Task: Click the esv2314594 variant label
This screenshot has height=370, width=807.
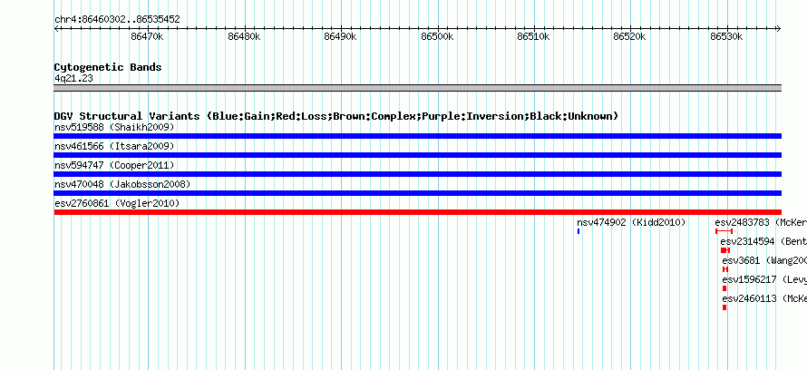Action: pyautogui.click(x=763, y=242)
